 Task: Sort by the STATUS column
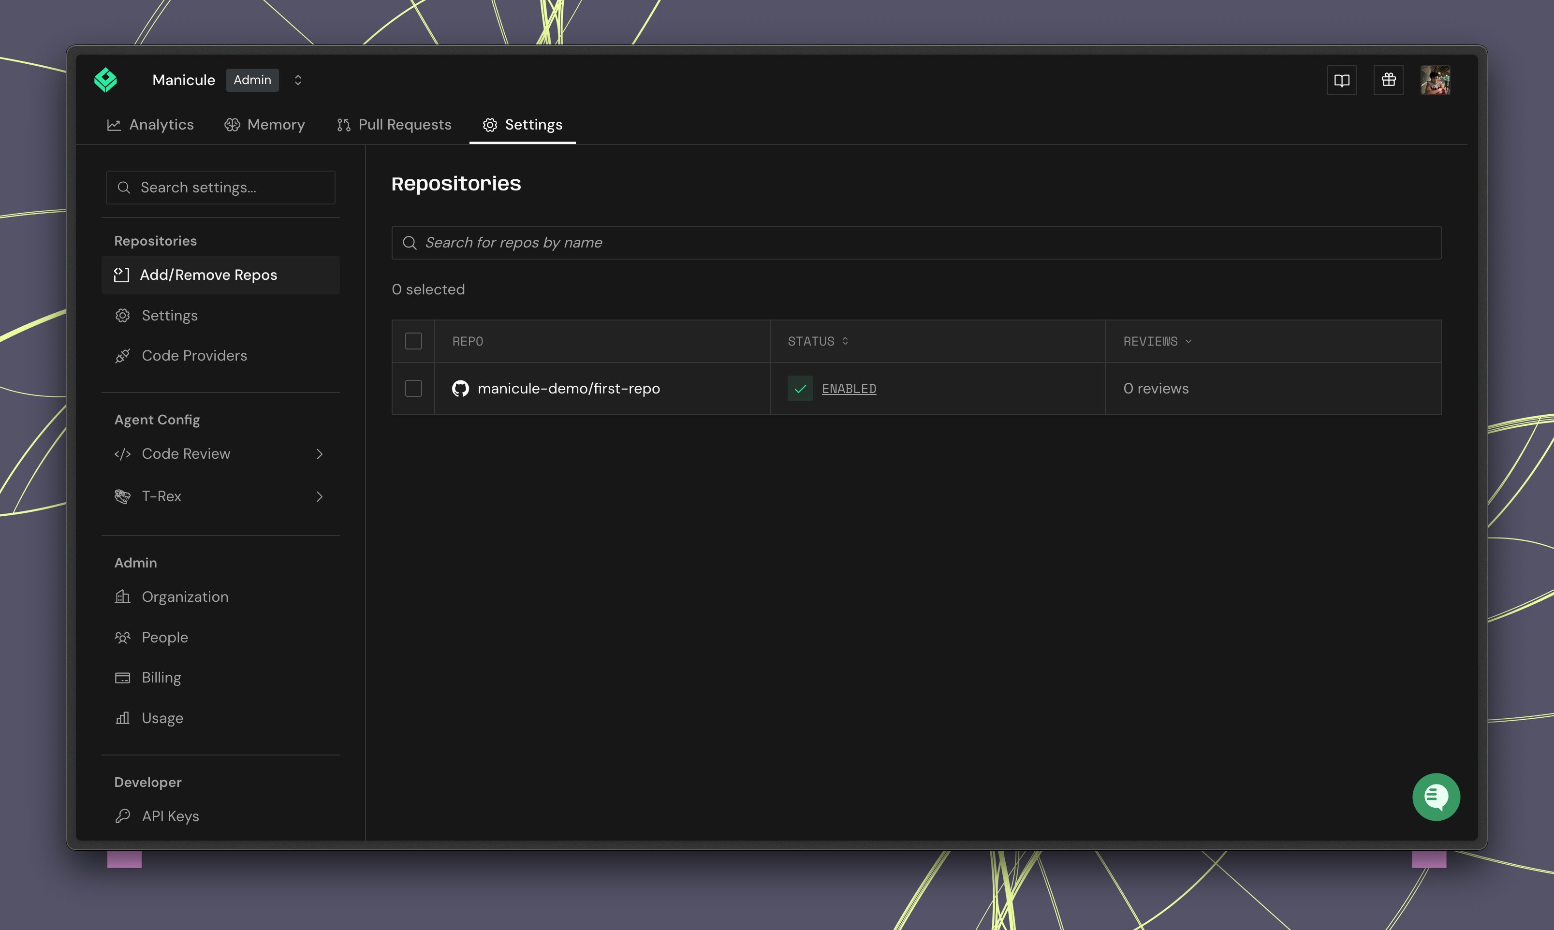pyautogui.click(x=818, y=341)
